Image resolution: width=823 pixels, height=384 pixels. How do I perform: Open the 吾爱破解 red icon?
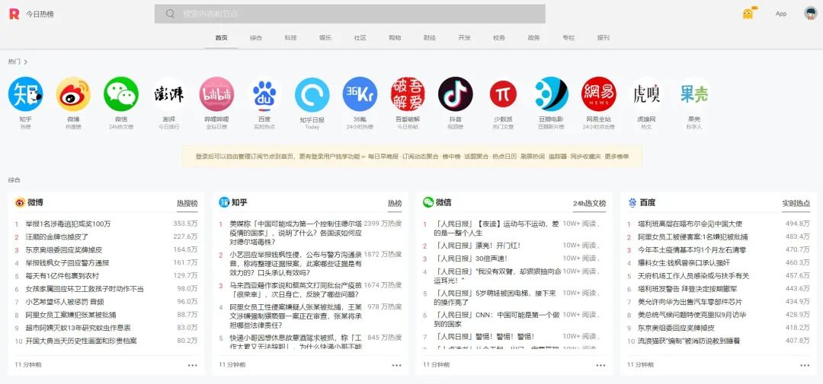pyautogui.click(x=408, y=94)
